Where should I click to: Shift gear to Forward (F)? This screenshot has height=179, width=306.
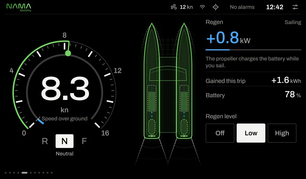(84, 141)
